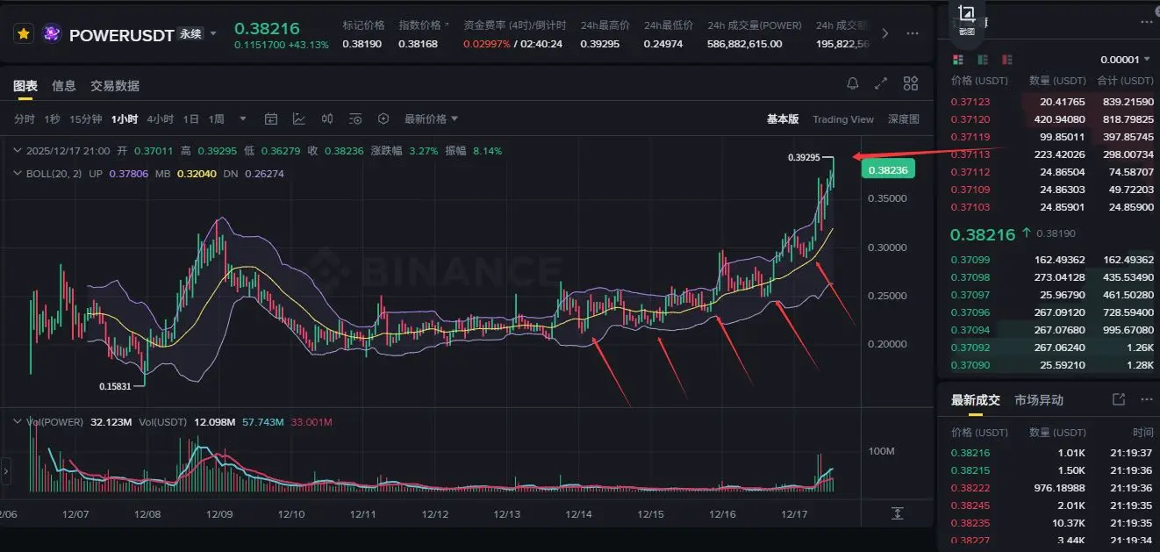Switch to Trading View chart
1160x552 pixels.
click(843, 119)
